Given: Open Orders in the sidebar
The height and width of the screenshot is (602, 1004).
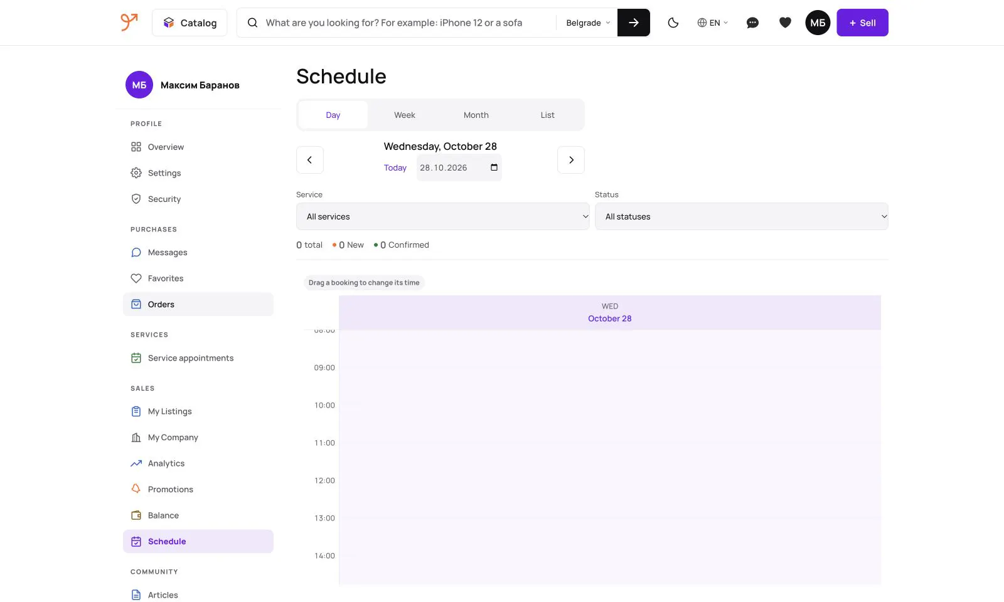Looking at the screenshot, I should click(x=198, y=304).
